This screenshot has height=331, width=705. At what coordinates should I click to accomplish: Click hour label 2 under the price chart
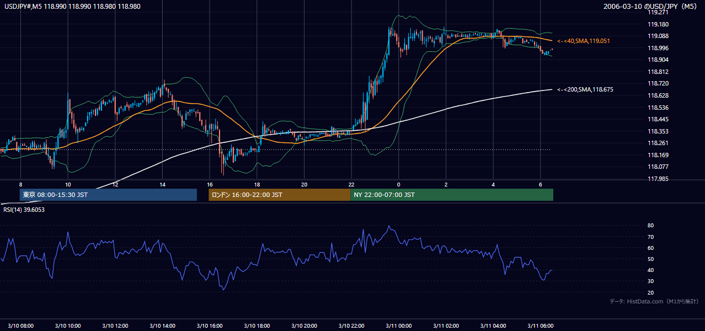coord(446,184)
